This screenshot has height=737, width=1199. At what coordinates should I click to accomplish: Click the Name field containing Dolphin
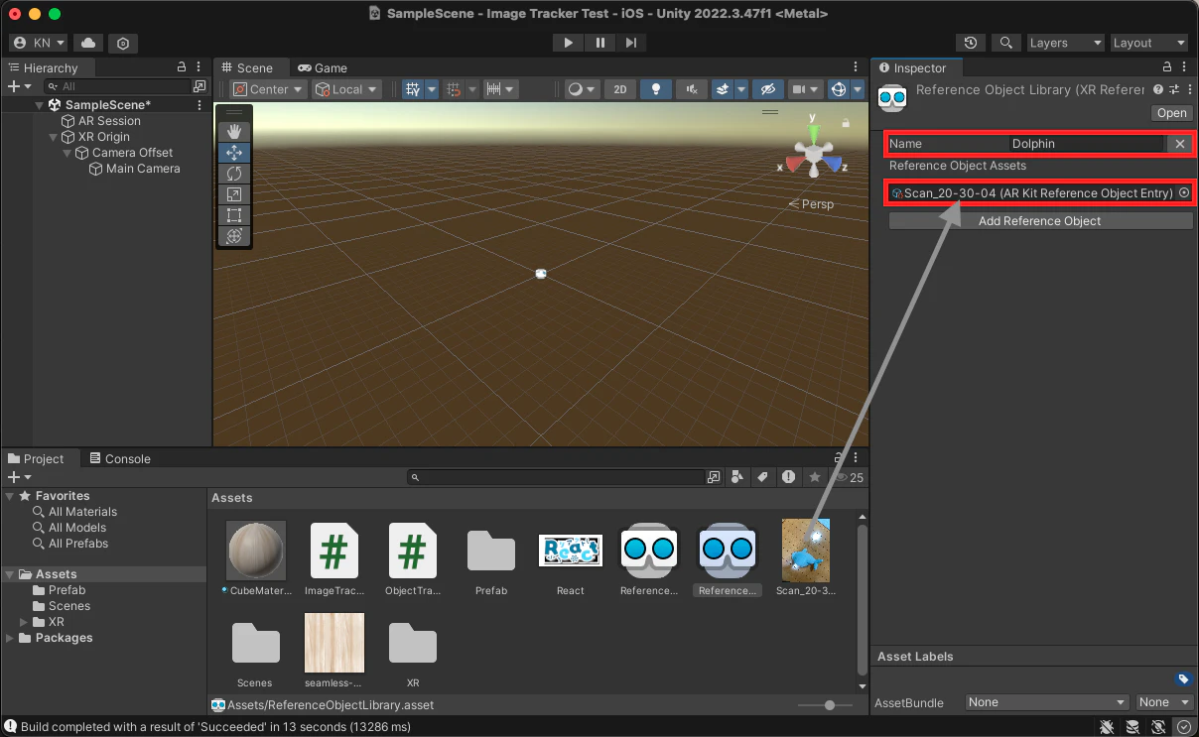pos(1086,144)
